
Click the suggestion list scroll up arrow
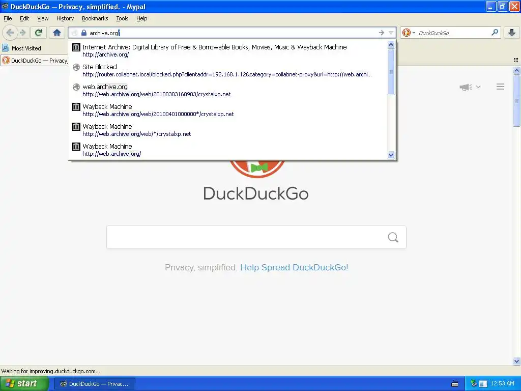(x=391, y=44)
